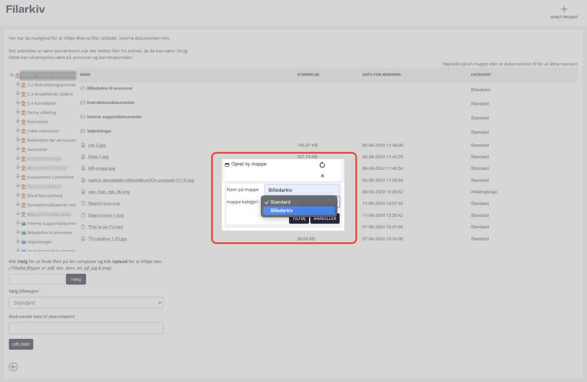Expand the Rekvisition før annonceri tree node
The width and height of the screenshot is (587, 382).
pos(17,140)
